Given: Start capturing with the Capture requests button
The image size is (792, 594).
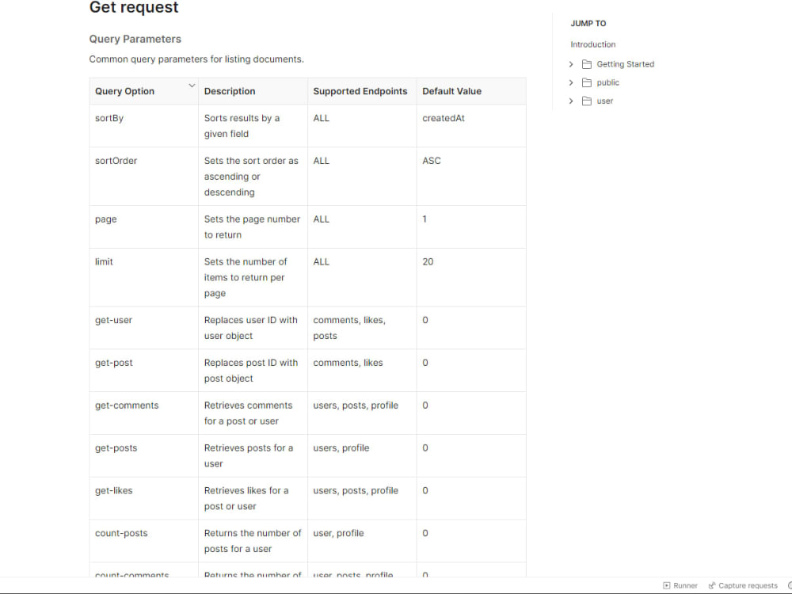Looking at the screenshot, I should pyautogui.click(x=747, y=585).
